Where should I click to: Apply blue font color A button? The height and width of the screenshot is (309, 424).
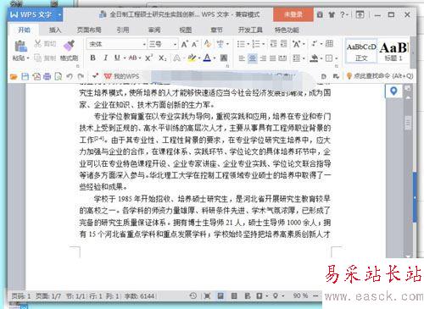click(207, 58)
